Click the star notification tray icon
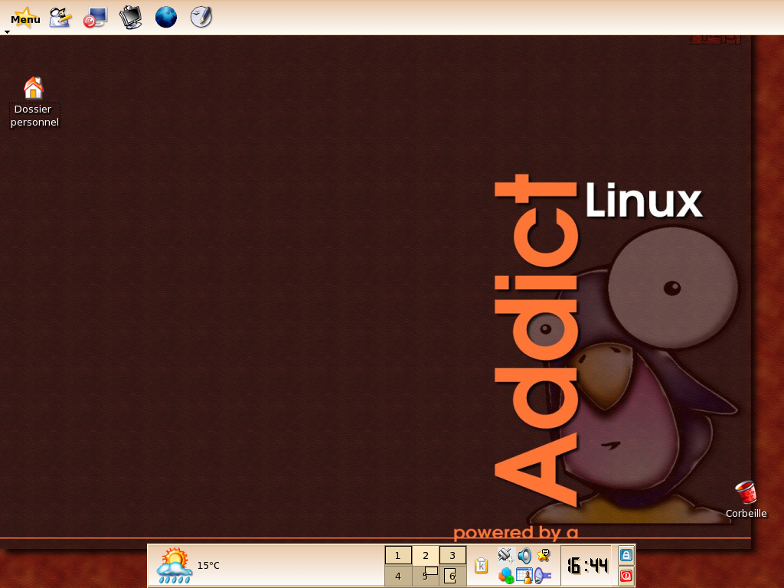Viewport: 784px width, 588px height. click(x=543, y=556)
